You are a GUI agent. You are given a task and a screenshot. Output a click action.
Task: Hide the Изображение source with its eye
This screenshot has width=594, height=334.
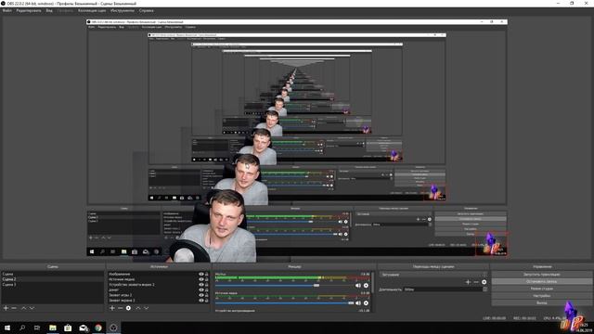coord(201,275)
